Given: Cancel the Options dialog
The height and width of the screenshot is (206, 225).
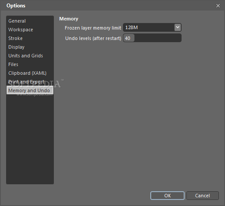Looking at the screenshot, I should click(202, 196).
